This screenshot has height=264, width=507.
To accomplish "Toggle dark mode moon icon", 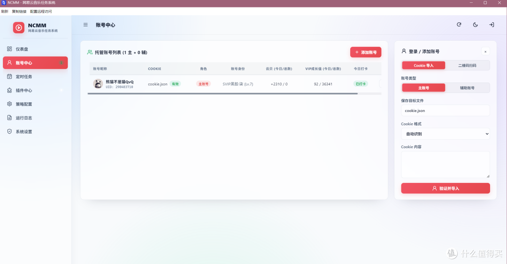I will 475,24.
